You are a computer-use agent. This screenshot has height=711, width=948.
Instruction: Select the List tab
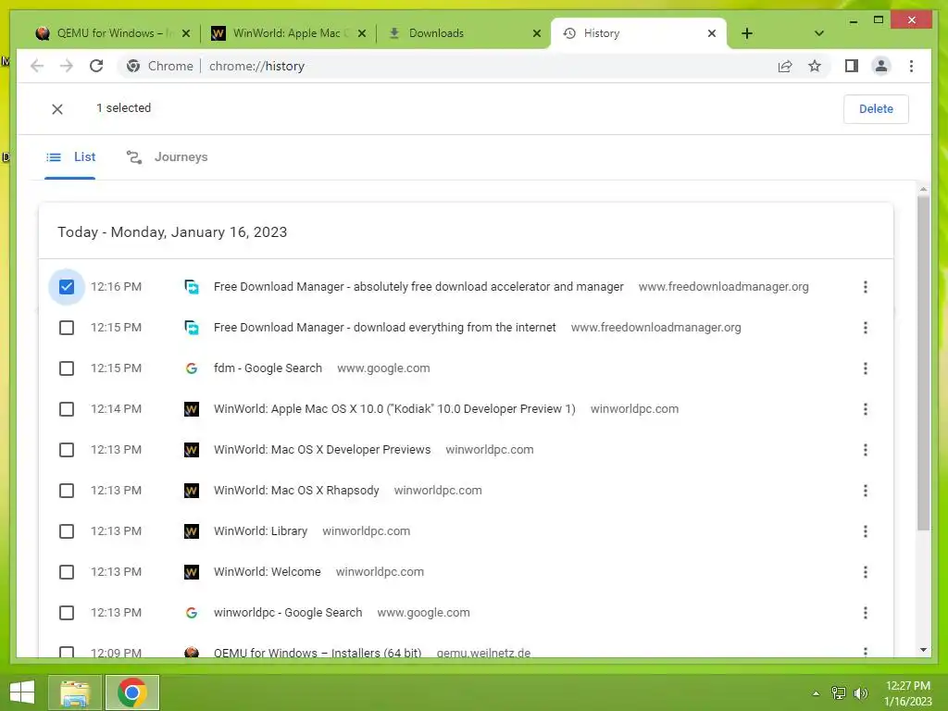point(70,157)
